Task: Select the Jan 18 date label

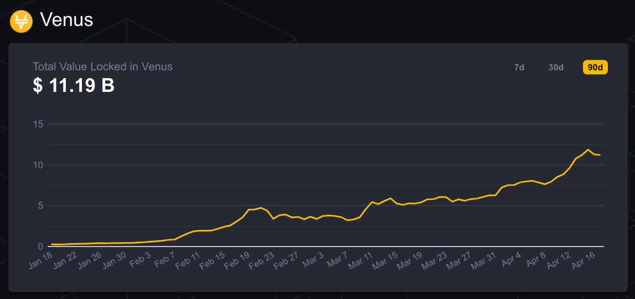Action: (39, 259)
